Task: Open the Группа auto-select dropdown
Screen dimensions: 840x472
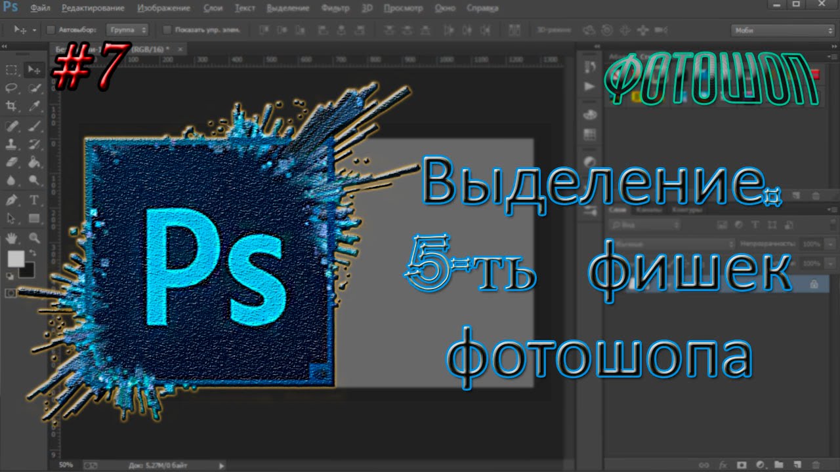Action: pyautogui.click(x=127, y=30)
